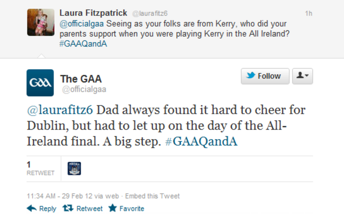Click the Retweet arrows icon
The image size is (344, 223).
click(68, 209)
